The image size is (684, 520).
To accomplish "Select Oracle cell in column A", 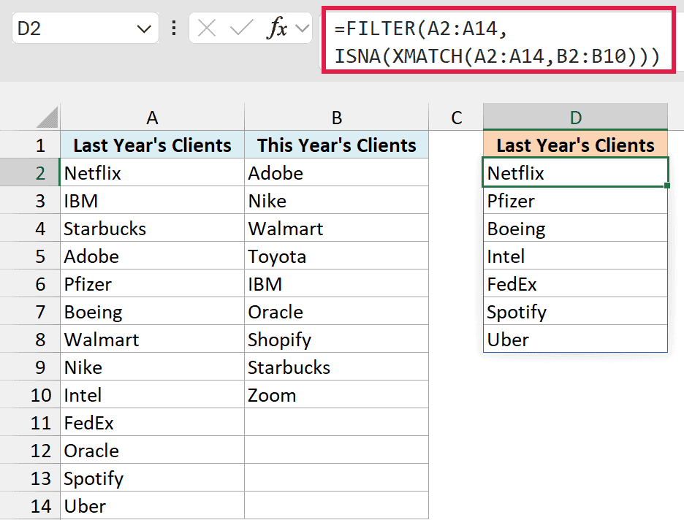I will pyautogui.click(x=152, y=451).
